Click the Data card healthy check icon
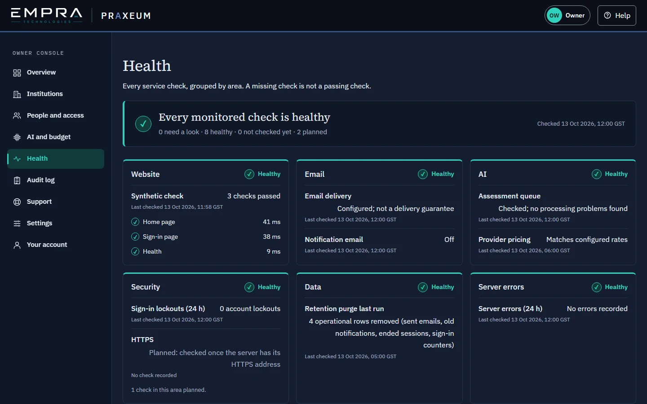This screenshot has width=647, height=404. [423, 287]
